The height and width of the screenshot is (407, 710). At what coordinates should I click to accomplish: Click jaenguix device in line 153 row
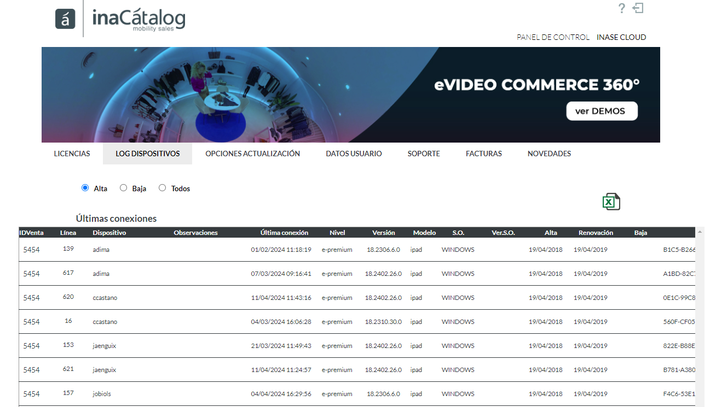click(105, 346)
